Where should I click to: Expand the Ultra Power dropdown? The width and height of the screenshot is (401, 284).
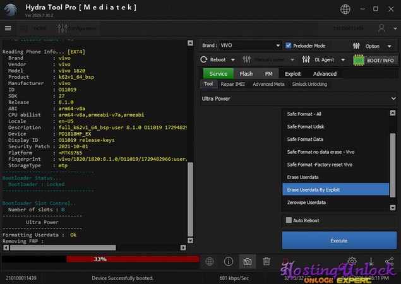pyautogui.click(x=298, y=98)
